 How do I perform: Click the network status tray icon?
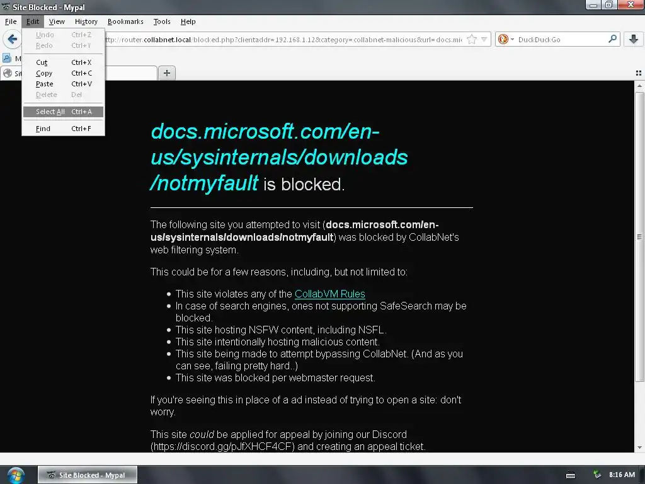[x=597, y=475]
